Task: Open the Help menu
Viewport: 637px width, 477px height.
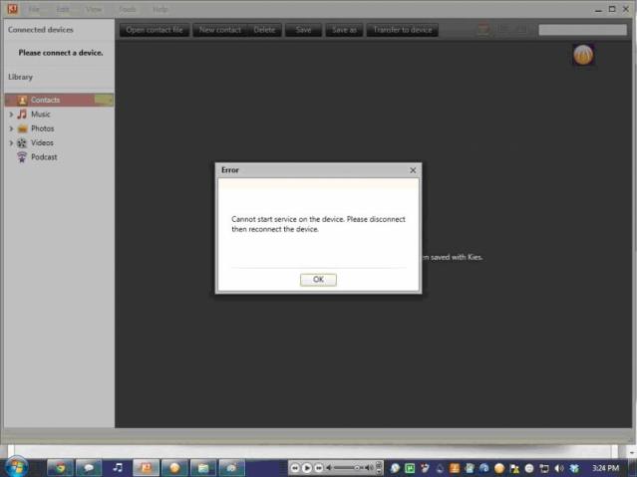Action: 160,9
